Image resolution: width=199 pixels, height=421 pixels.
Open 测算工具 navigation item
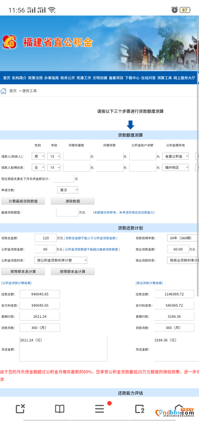pos(164,78)
